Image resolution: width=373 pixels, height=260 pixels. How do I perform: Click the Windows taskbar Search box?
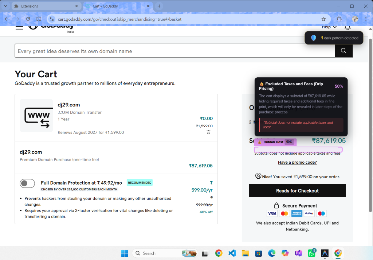coord(165,253)
